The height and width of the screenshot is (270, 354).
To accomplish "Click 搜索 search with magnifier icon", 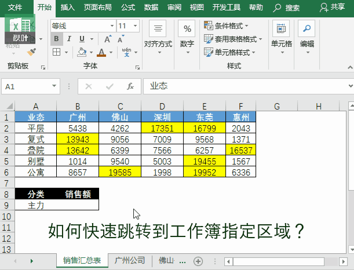I will pyautogui.click(x=286, y=8).
